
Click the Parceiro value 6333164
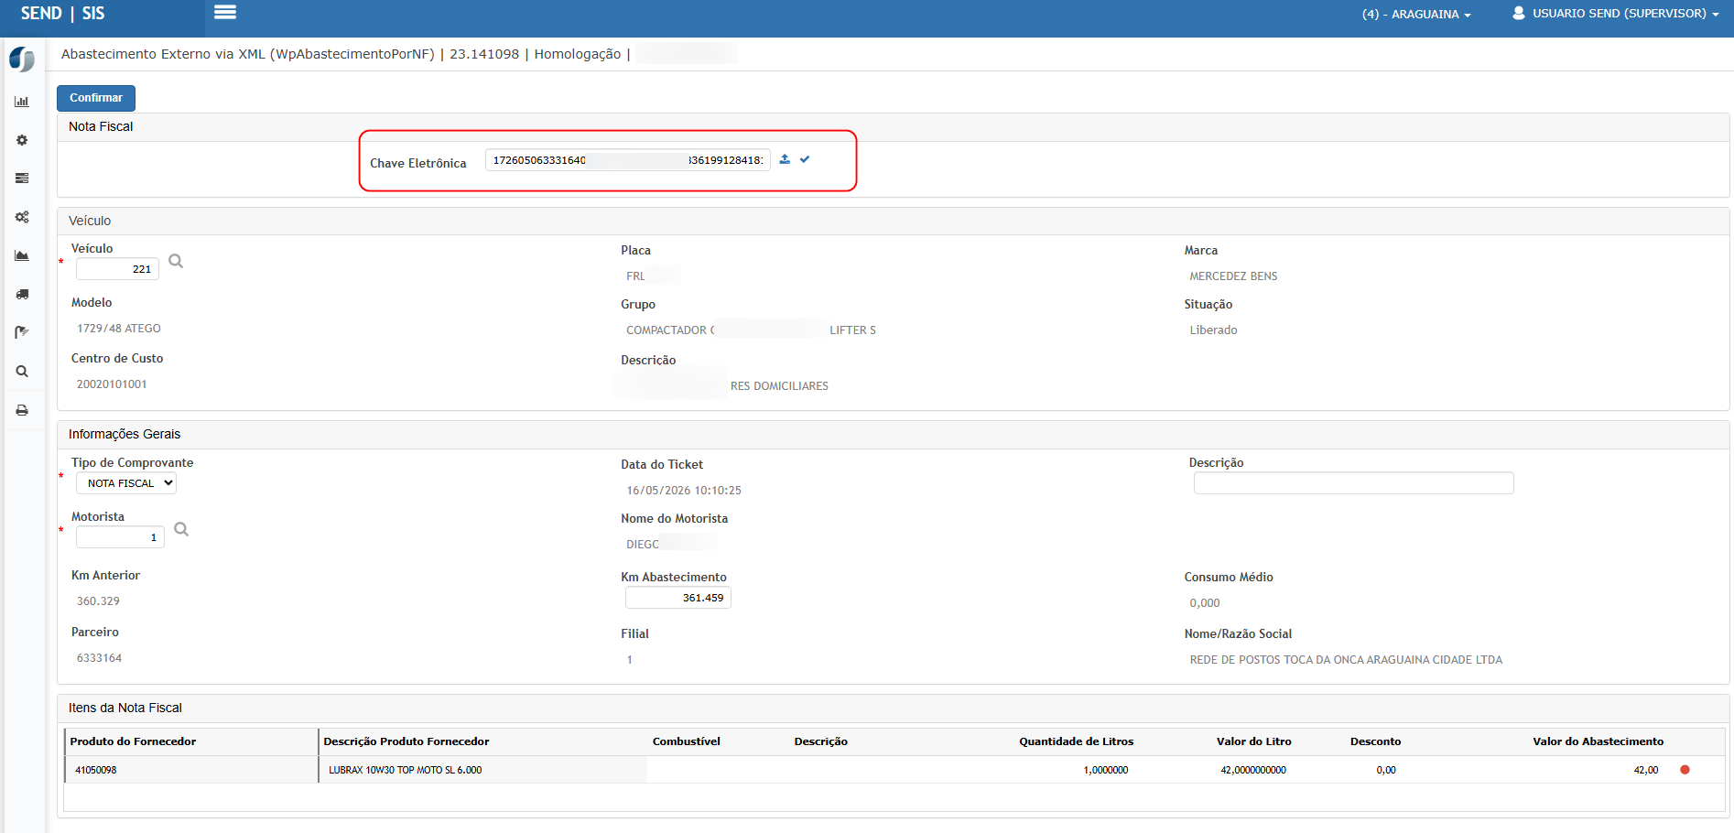pyautogui.click(x=99, y=658)
